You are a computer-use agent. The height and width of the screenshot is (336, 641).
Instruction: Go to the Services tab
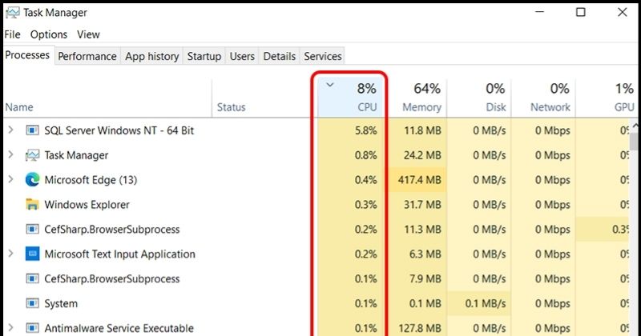pyautogui.click(x=323, y=56)
